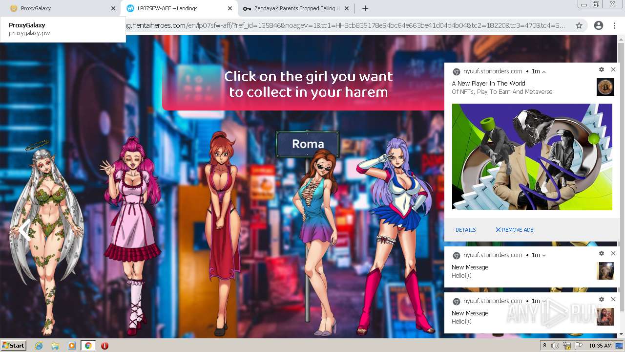Open gear settings of second New Message notification
This screenshot has height=352, width=625.
(x=602, y=299)
